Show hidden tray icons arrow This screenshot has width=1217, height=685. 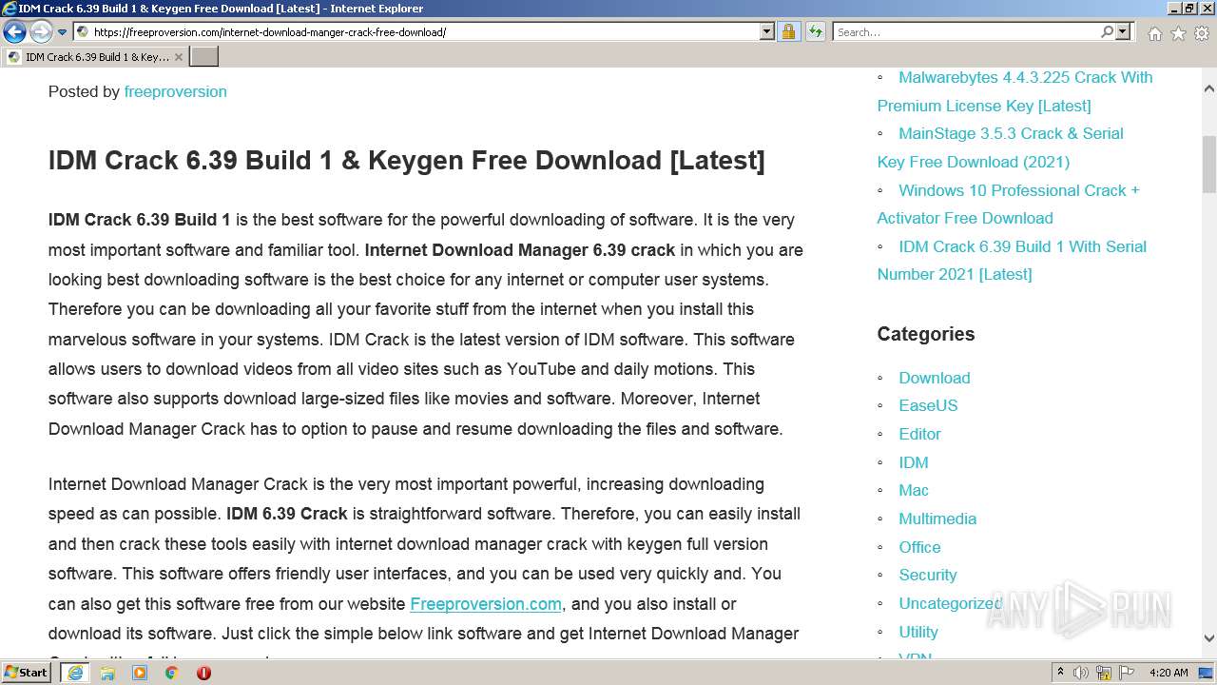click(x=1061, y=673)
